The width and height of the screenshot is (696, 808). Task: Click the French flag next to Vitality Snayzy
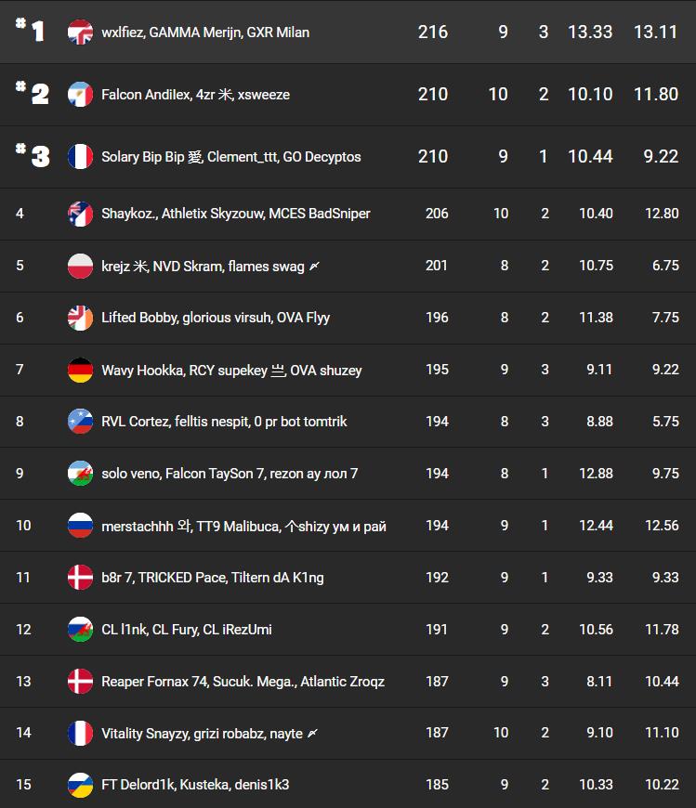(80, 734)
